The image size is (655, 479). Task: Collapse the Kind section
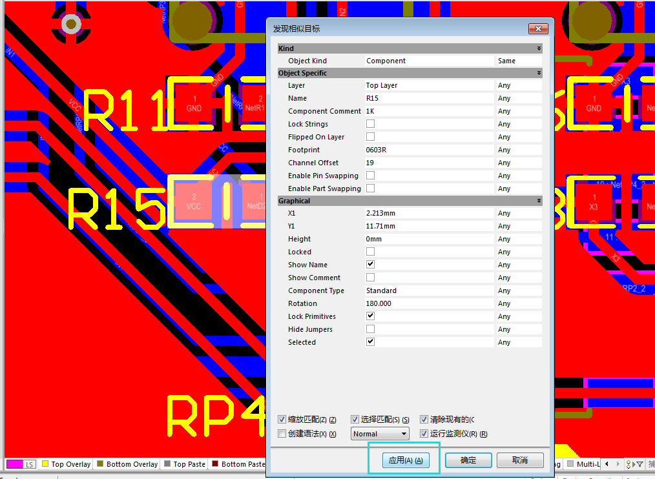coord(539,48)
